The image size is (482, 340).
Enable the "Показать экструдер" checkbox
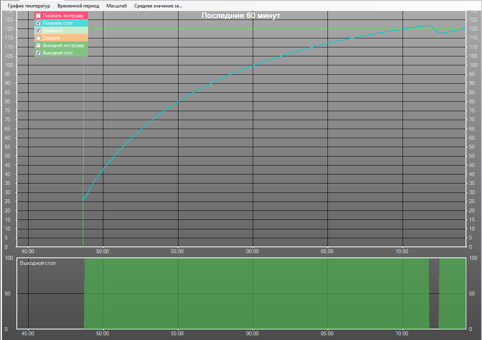pyautogui.click(x=38, y=16)
